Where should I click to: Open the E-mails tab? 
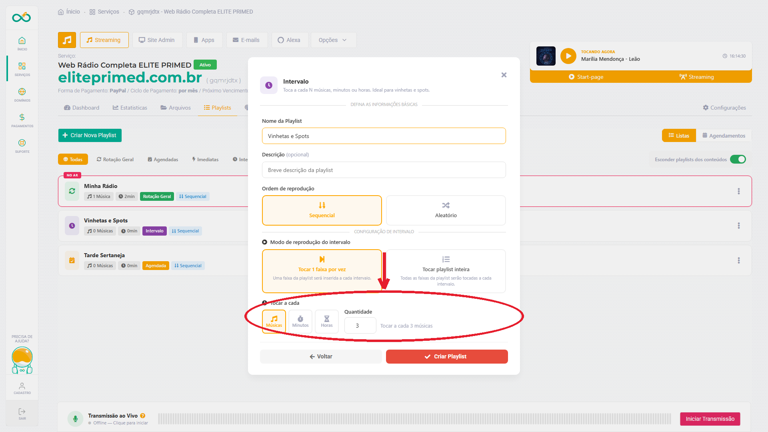pos(247,40)
